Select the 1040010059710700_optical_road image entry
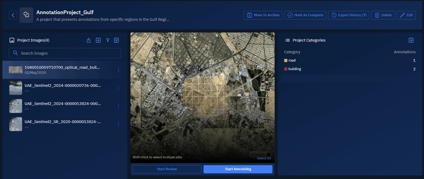 tap(62, 70)
